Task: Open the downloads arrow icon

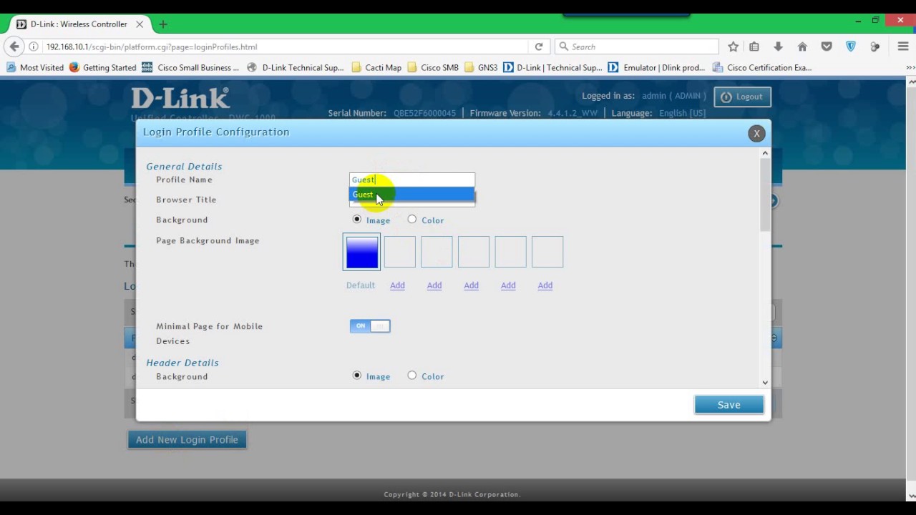Action: [x=778, y=46]
